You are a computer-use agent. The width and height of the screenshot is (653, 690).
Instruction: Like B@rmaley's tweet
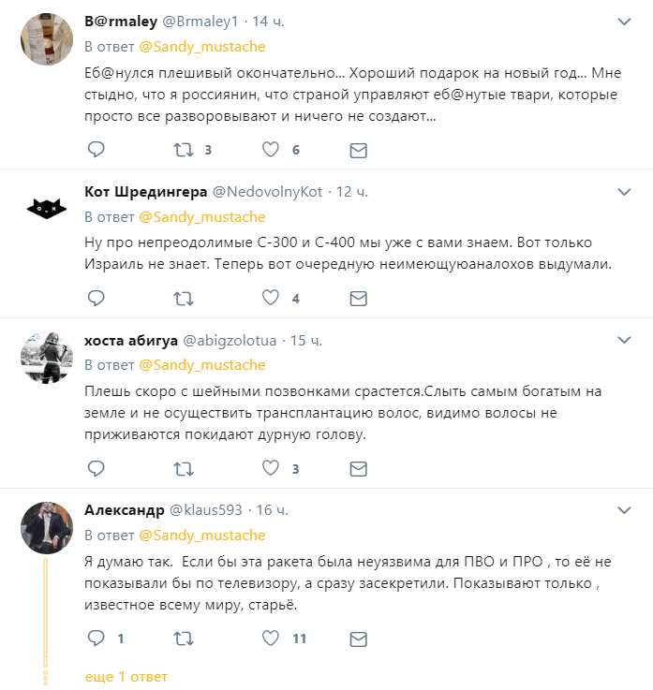click(271, 150)
